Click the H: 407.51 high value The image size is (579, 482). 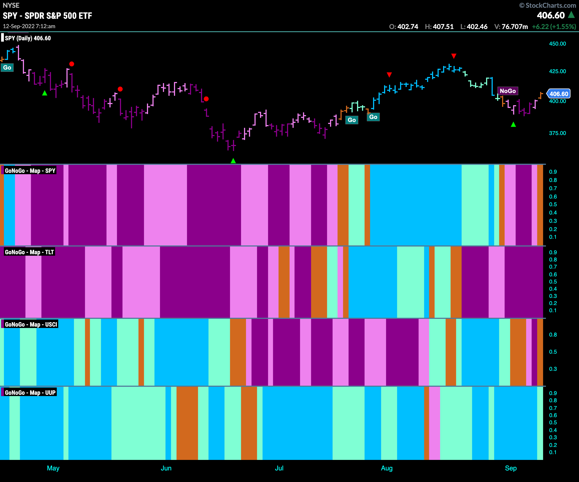[x=439, y=27]
